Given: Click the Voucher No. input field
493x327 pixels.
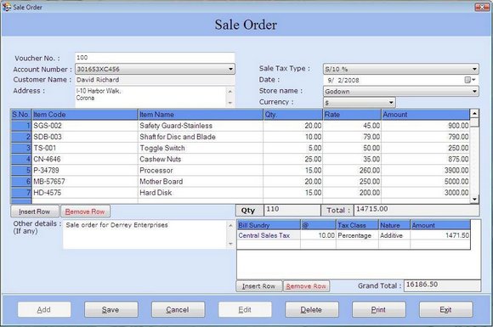Looking at the screenshot, I should 155,58.
